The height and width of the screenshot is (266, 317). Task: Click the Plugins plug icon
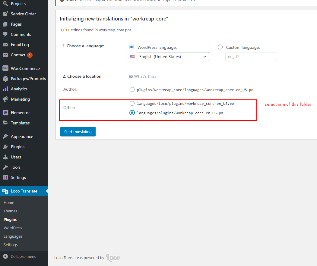5,147
